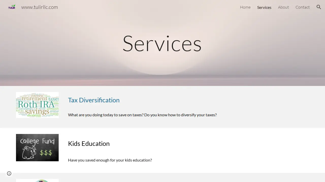The image size is (325, 182).
Task: Open the About page
Action: click(283, 7)
